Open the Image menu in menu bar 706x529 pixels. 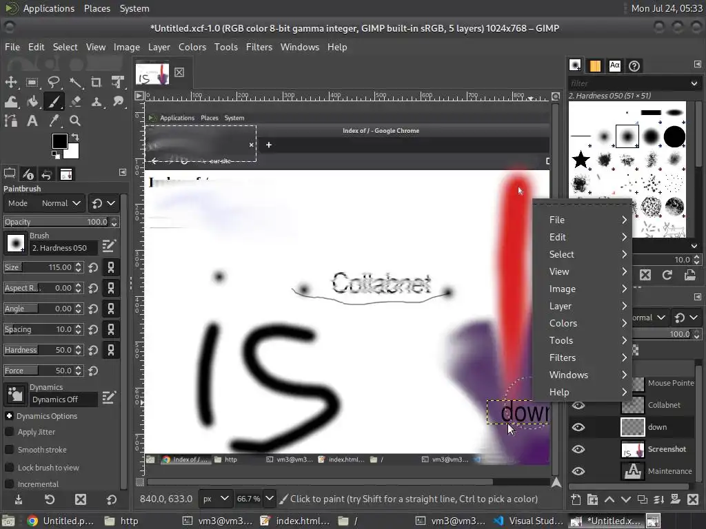coord(127,48)
